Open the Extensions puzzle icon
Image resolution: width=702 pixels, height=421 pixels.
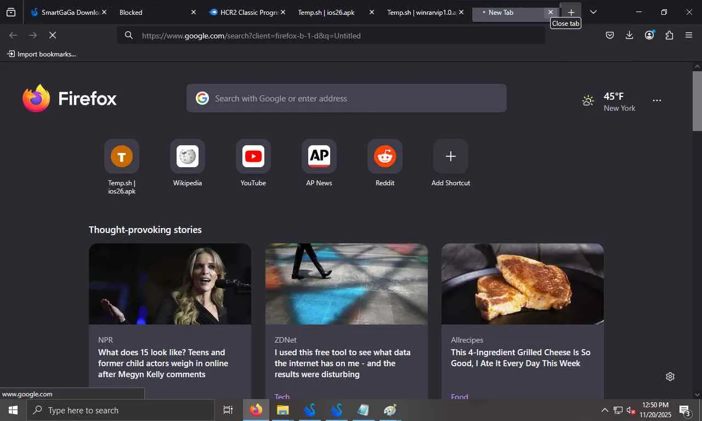pyautogui.click(x=669, y=35)
